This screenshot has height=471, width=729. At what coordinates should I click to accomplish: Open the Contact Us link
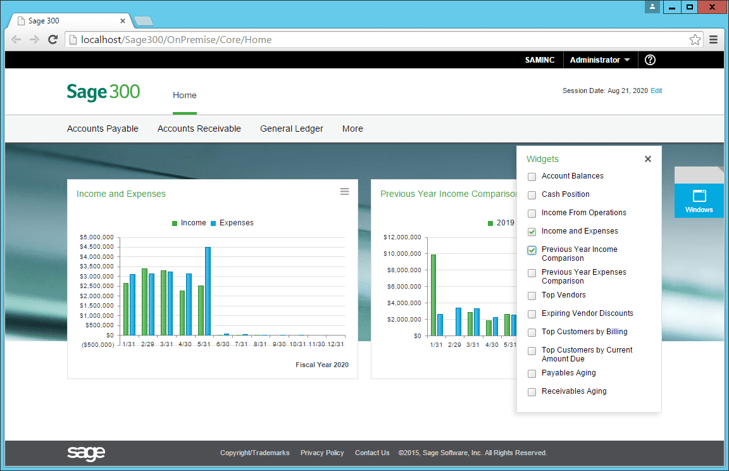(x=372, y=453)
